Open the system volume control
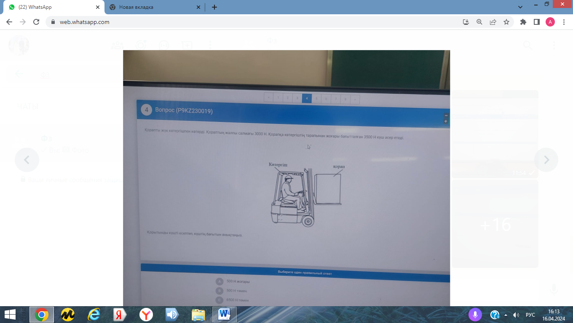The height and width of the screenshot is (323, 573). click(516, 315)
